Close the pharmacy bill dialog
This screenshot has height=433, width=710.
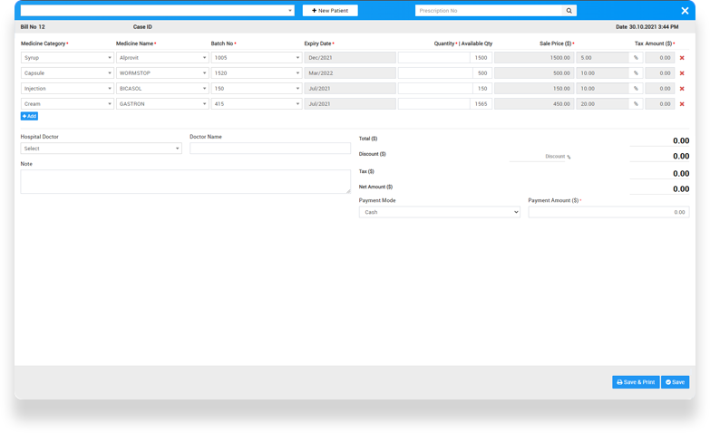[685, 11]
